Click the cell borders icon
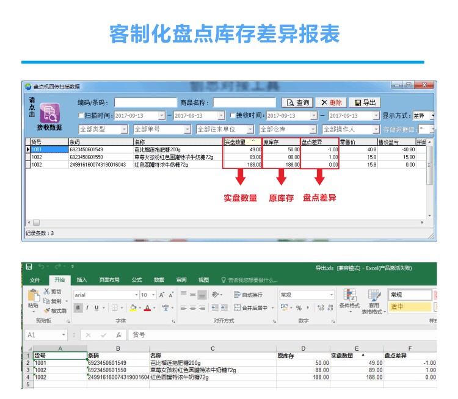Image resolution: width=458 pixels, height=399 pixels. pos(115,307)
